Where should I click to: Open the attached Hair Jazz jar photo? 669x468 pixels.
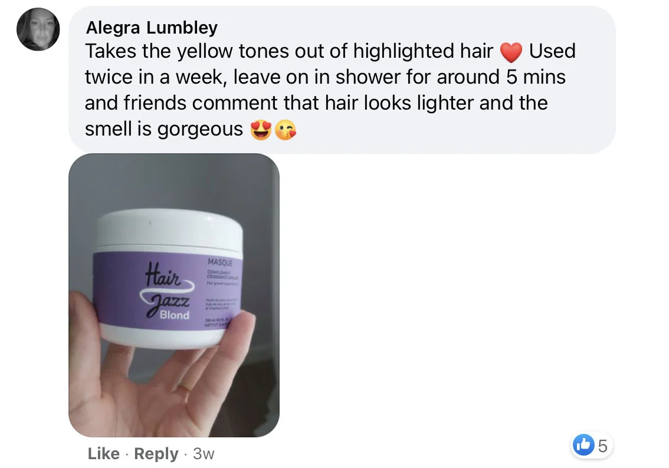pyautogui.click(x=174, y=295)
